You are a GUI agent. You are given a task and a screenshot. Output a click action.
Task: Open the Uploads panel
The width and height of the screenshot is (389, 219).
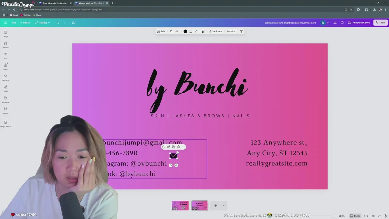pyautogui.click(x=5, y=78)
